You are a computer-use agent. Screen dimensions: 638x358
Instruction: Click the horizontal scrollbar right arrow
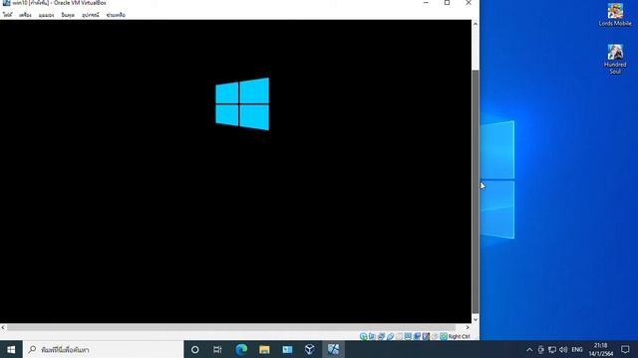468,327
